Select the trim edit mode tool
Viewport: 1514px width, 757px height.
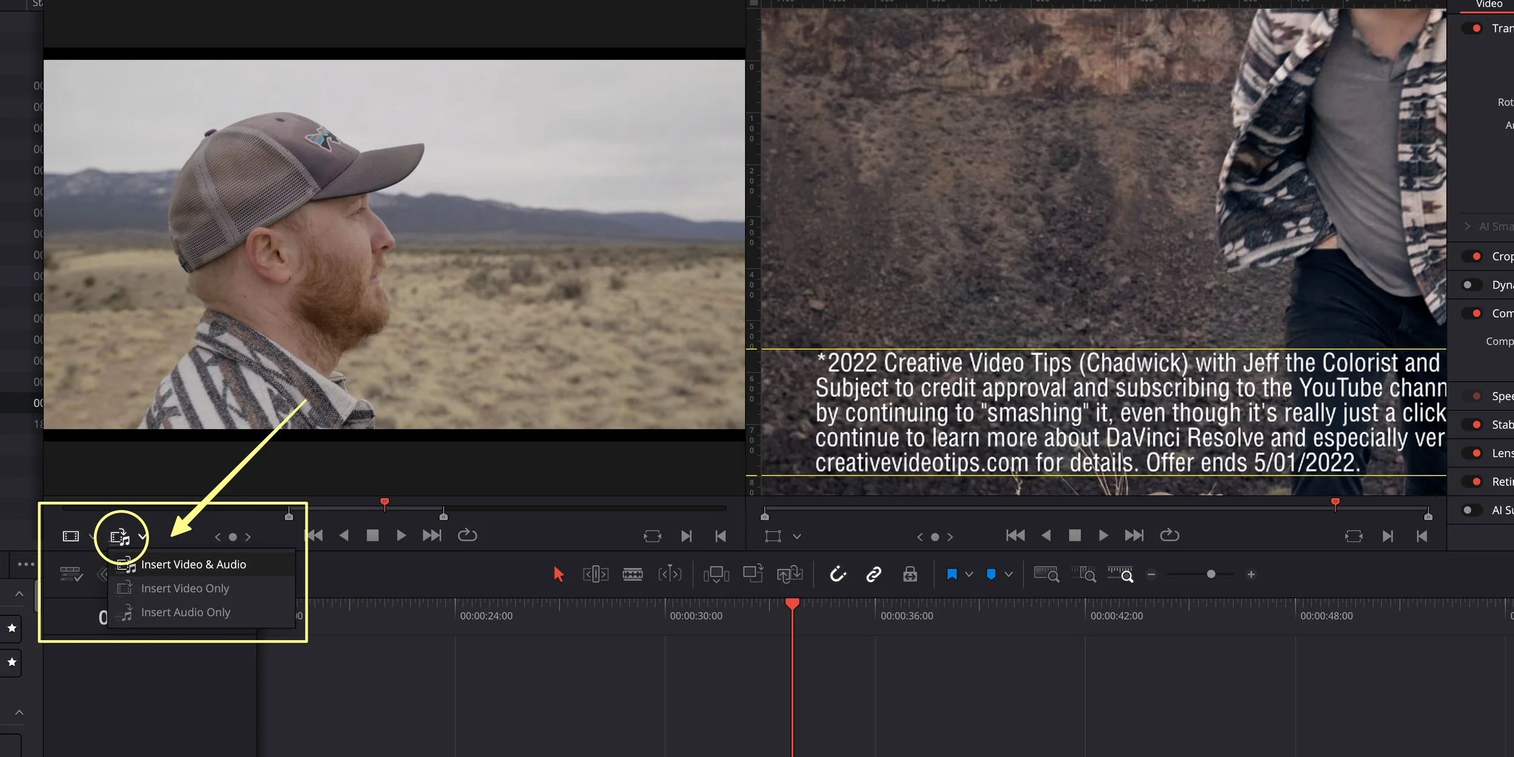595,574
